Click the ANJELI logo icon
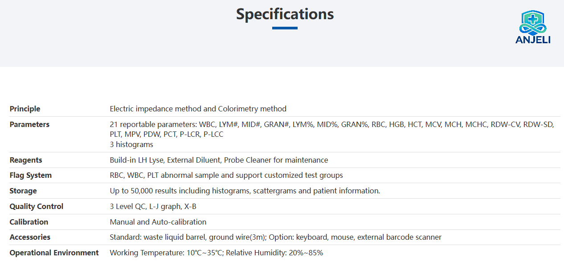The width and height of the screenshot is (564, 262). (x=533, y=28)
